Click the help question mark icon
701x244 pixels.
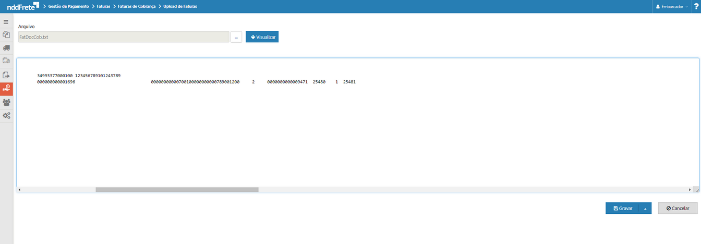[x=696, y=6]
